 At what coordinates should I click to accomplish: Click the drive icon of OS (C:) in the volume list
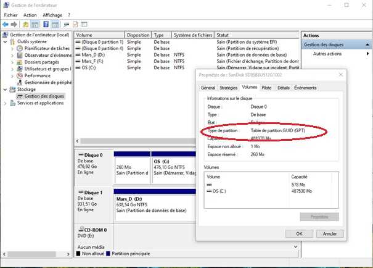[x=78, y=68]
